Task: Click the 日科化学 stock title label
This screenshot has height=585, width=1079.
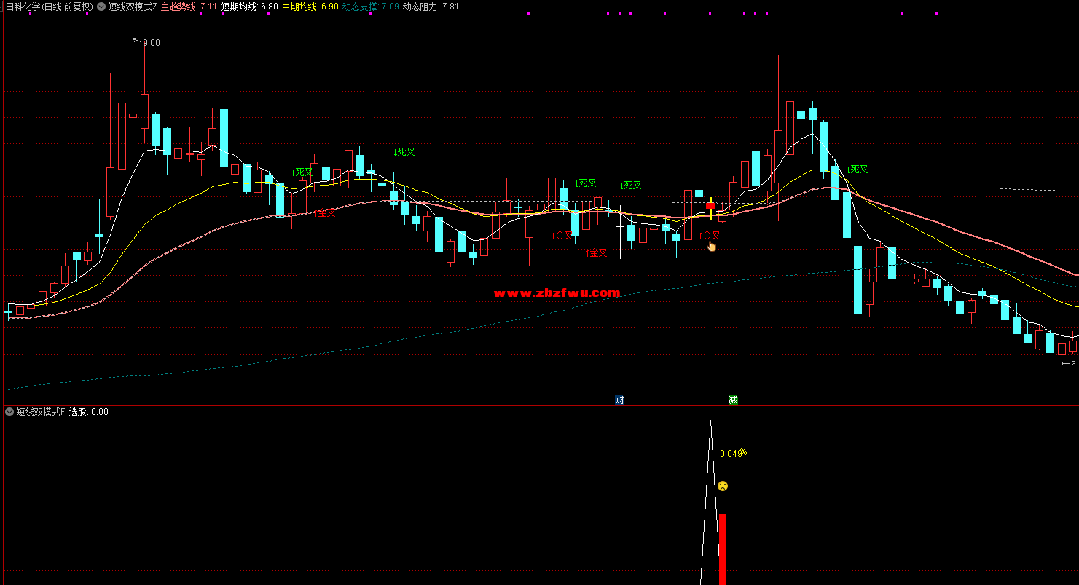Action: (48, 6)
